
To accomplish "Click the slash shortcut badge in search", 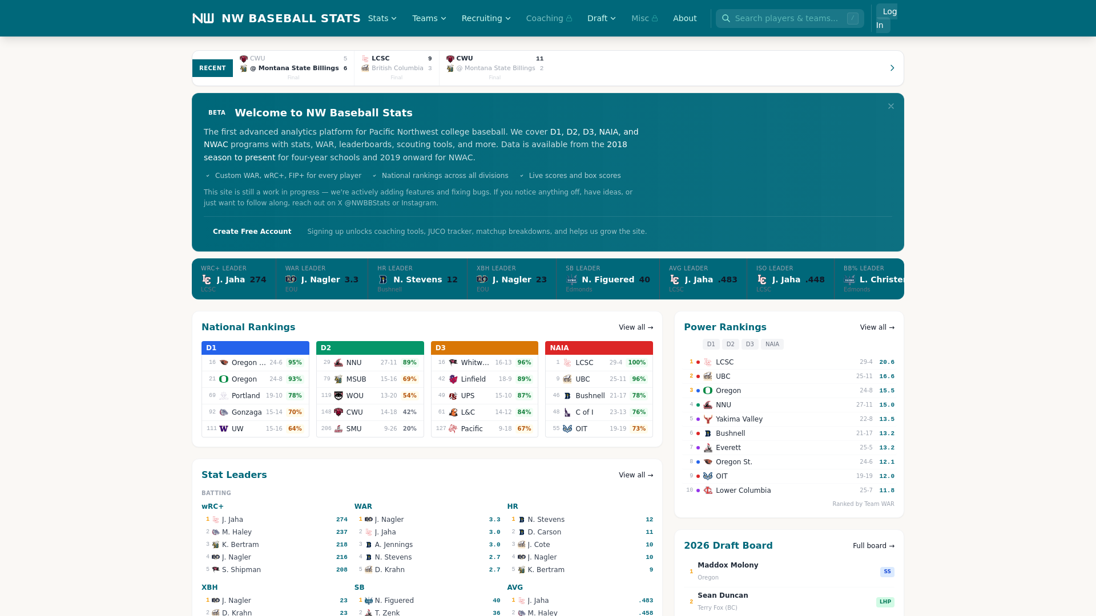I will point(853,18).
